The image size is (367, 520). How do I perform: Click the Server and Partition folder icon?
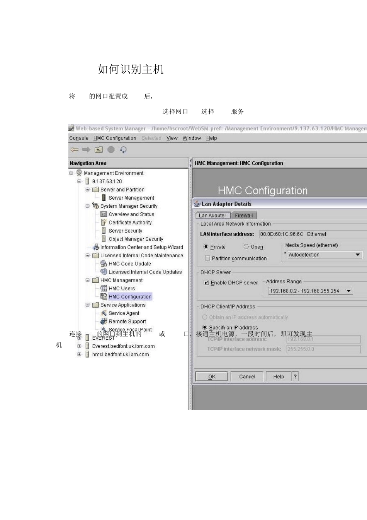pyautogui.click(x=95, y=190)
